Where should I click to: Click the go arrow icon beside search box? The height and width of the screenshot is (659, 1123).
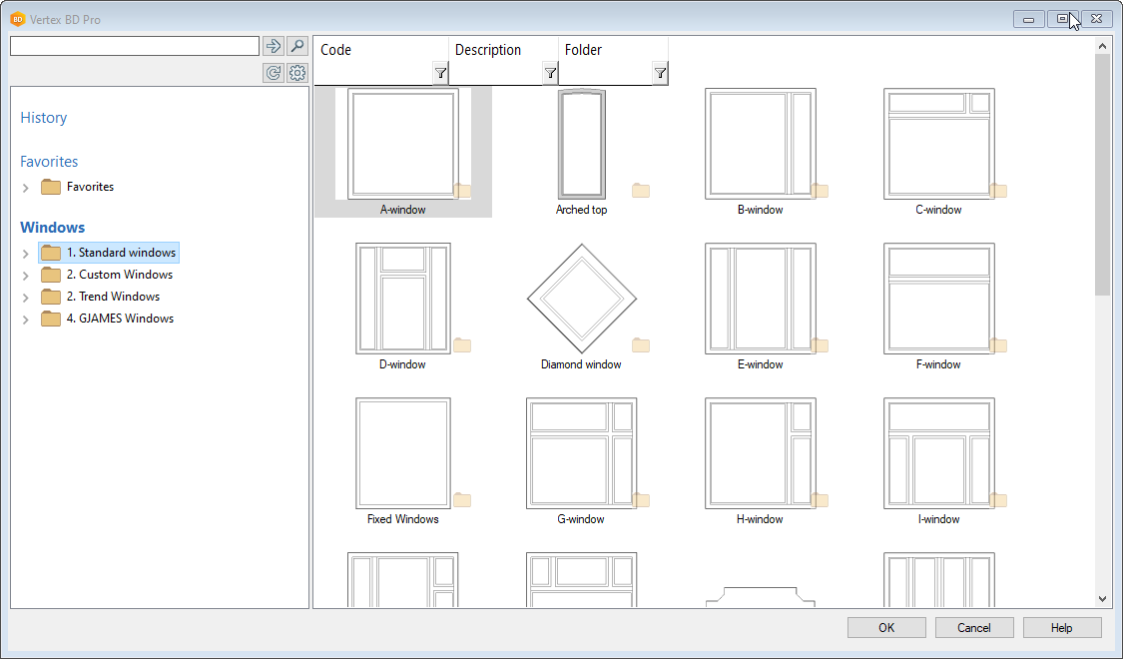pyautogui.click(x=274, y=46)
